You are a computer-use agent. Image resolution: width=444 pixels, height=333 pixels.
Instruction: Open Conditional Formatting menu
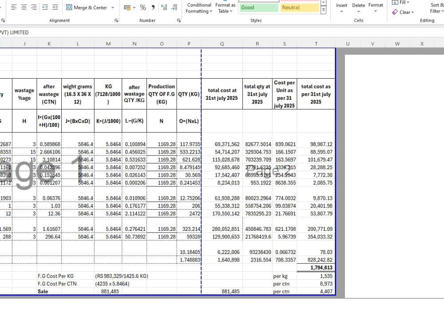point(199,8)
